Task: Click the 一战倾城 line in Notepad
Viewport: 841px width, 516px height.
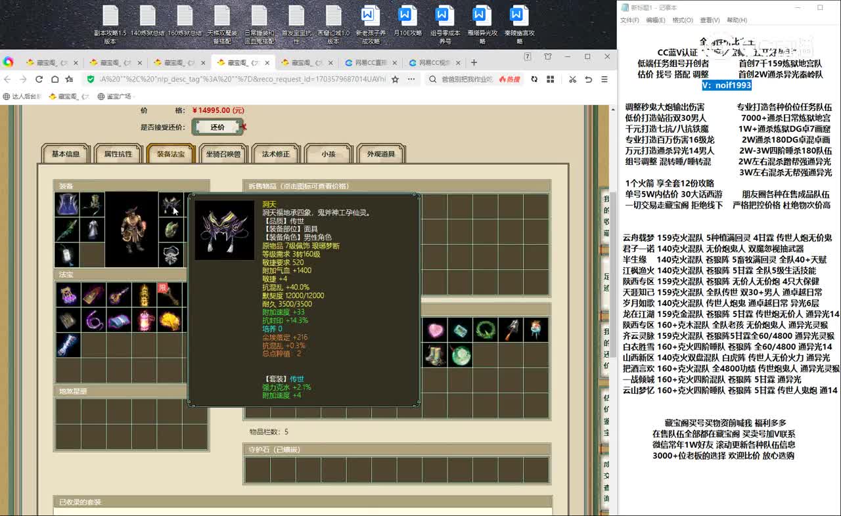Action: click(712, 379)
